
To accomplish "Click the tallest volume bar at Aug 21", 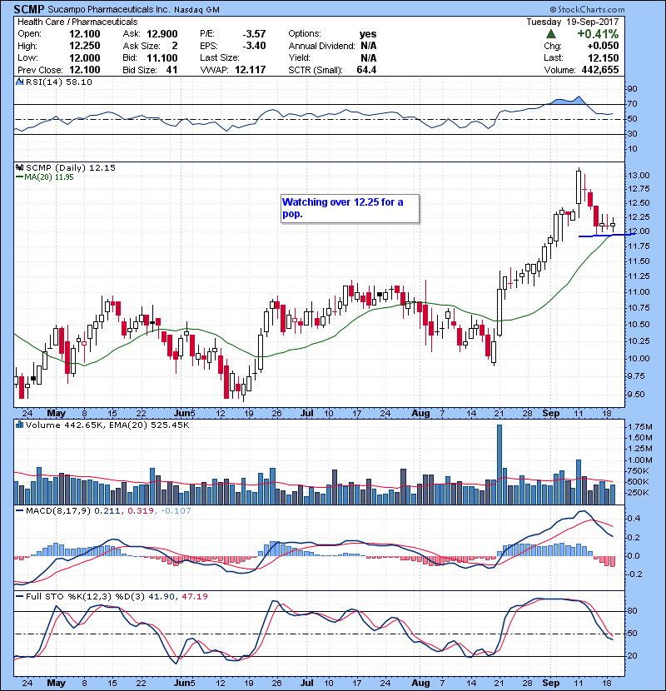I will coord(499,465).
